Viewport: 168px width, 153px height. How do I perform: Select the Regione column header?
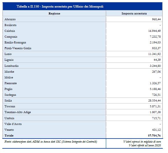tap(54, 14)
